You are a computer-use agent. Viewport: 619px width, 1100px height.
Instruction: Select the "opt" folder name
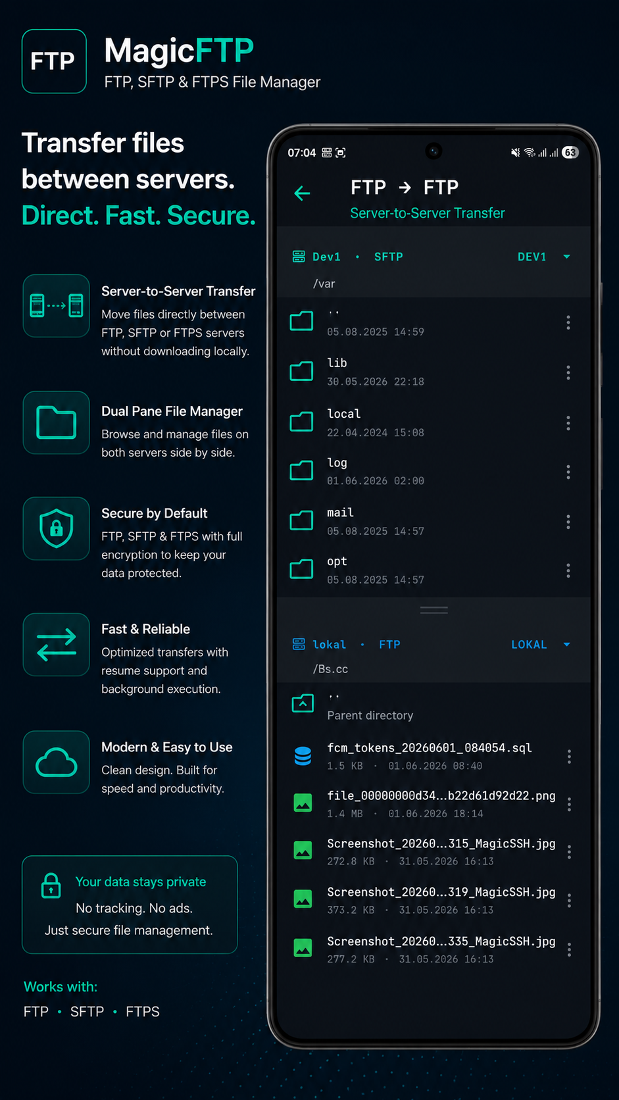(x=337, y=562)
